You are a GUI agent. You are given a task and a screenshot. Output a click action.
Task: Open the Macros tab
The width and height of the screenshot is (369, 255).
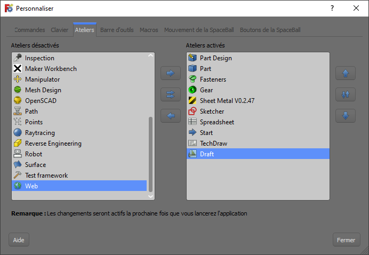coord(149,30)
